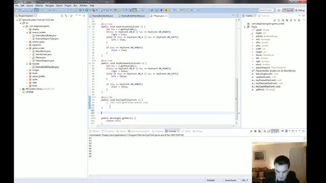Click the Console Terminate stop icon
Viewport: 326px width, 183px height.
[251, 131]
